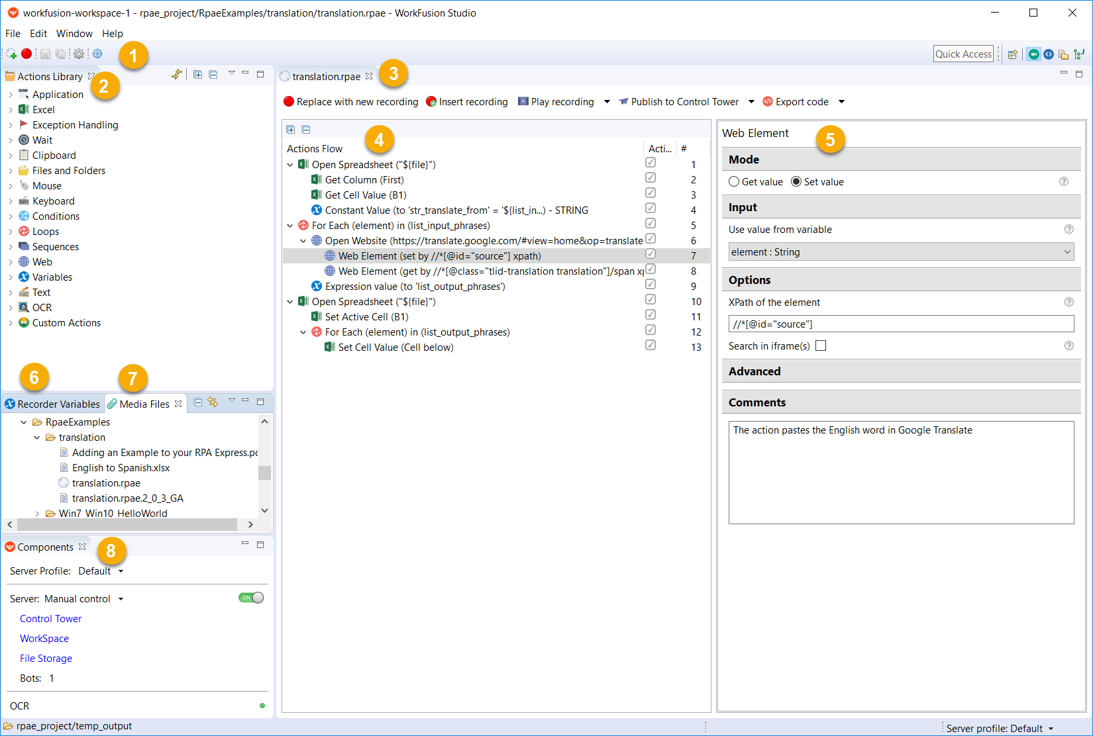Open the gear settings icon in main toolbar
1093x736 pixels.
pos(79,54)
